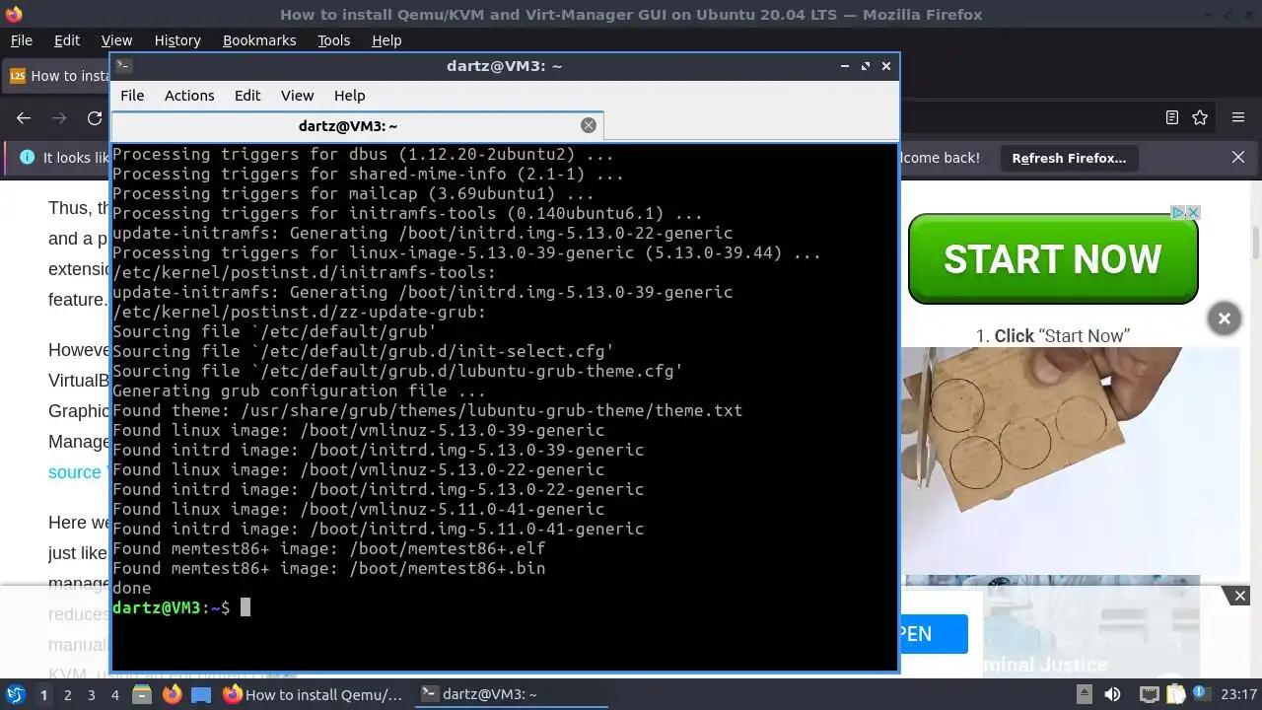Click the '1. Click Start Now' ad text
The height and width of the screenshot is (710, 1262).
click(x=1053, y=336)
